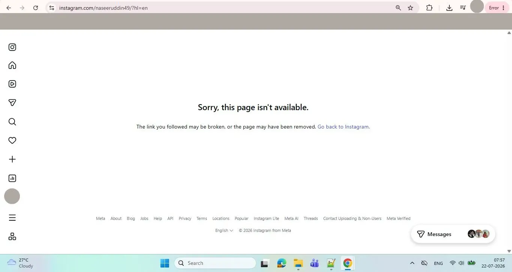The width and height of the screenshot is (512, 272).
Task: Click Go back to Instagram link
Action: point(344,127)
